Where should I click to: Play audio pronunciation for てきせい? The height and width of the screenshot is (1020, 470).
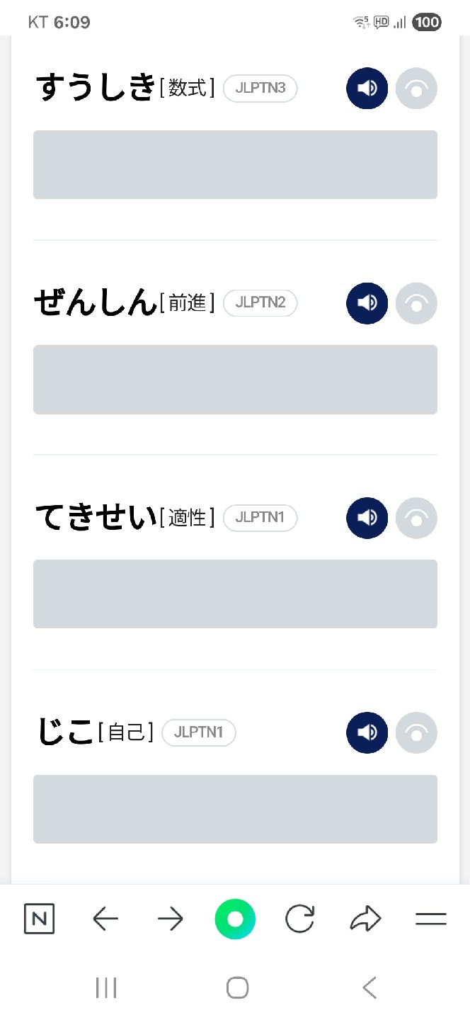coord(367,518)
